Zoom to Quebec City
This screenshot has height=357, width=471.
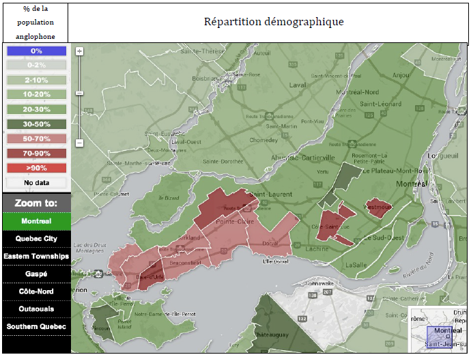[x=36, y=239]
